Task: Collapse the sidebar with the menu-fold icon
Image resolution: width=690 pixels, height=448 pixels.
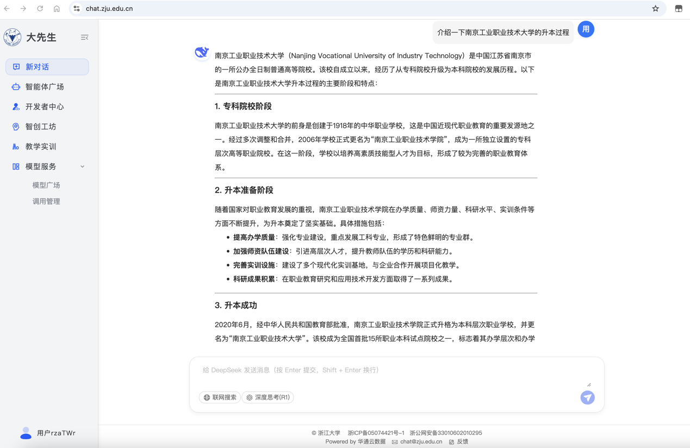Action: [84, 38]
